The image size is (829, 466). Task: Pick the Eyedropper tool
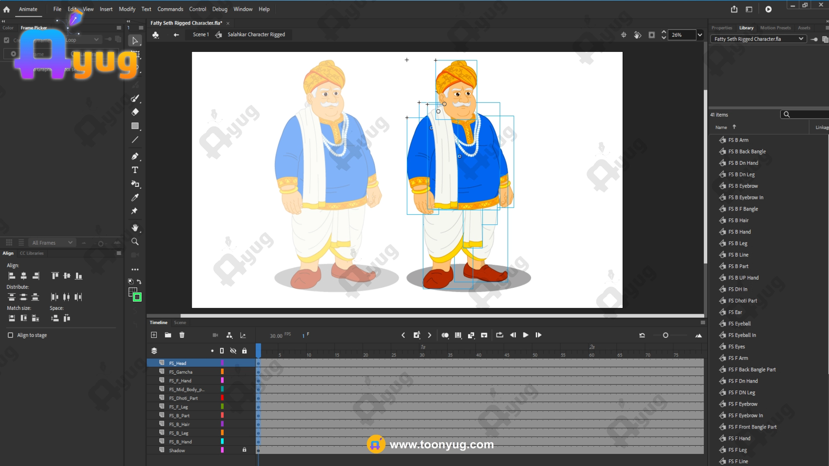[135, 198]
